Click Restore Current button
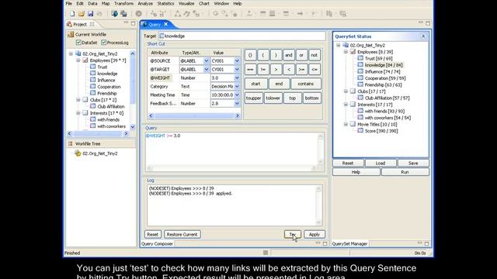 (182, 234)
